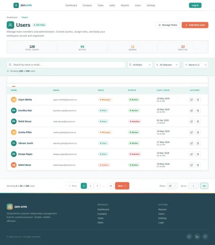Click edit icon for Vikram Joshi
The height and width of the screenshot is (245, 215).
(191, 143)
